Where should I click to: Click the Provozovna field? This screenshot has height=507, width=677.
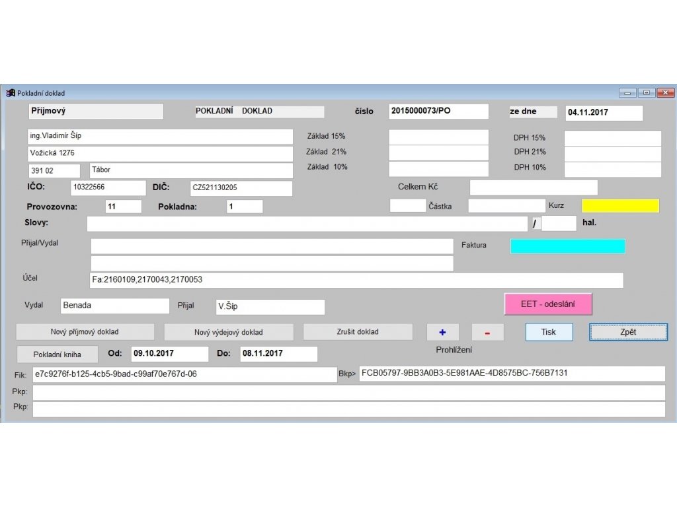124,207
